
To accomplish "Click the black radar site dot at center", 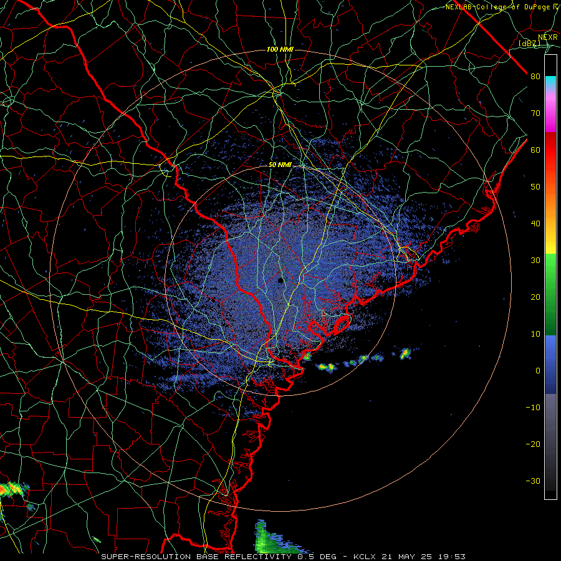I will (x=280, y=280).
